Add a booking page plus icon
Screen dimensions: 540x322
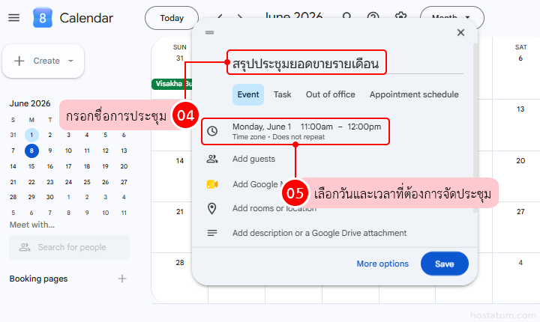pos(122,279)
